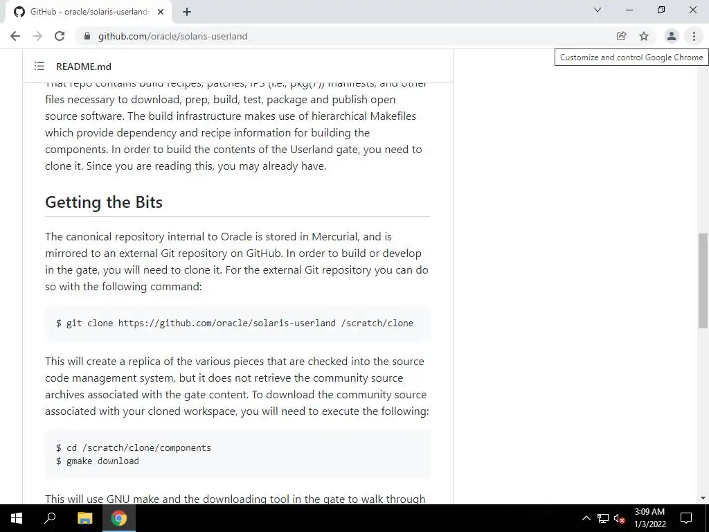The height and width of the screenshot is (532, 709).
Task: Click the paragraph starting 'This will create a replica'
Action: [x=237, y=387]
